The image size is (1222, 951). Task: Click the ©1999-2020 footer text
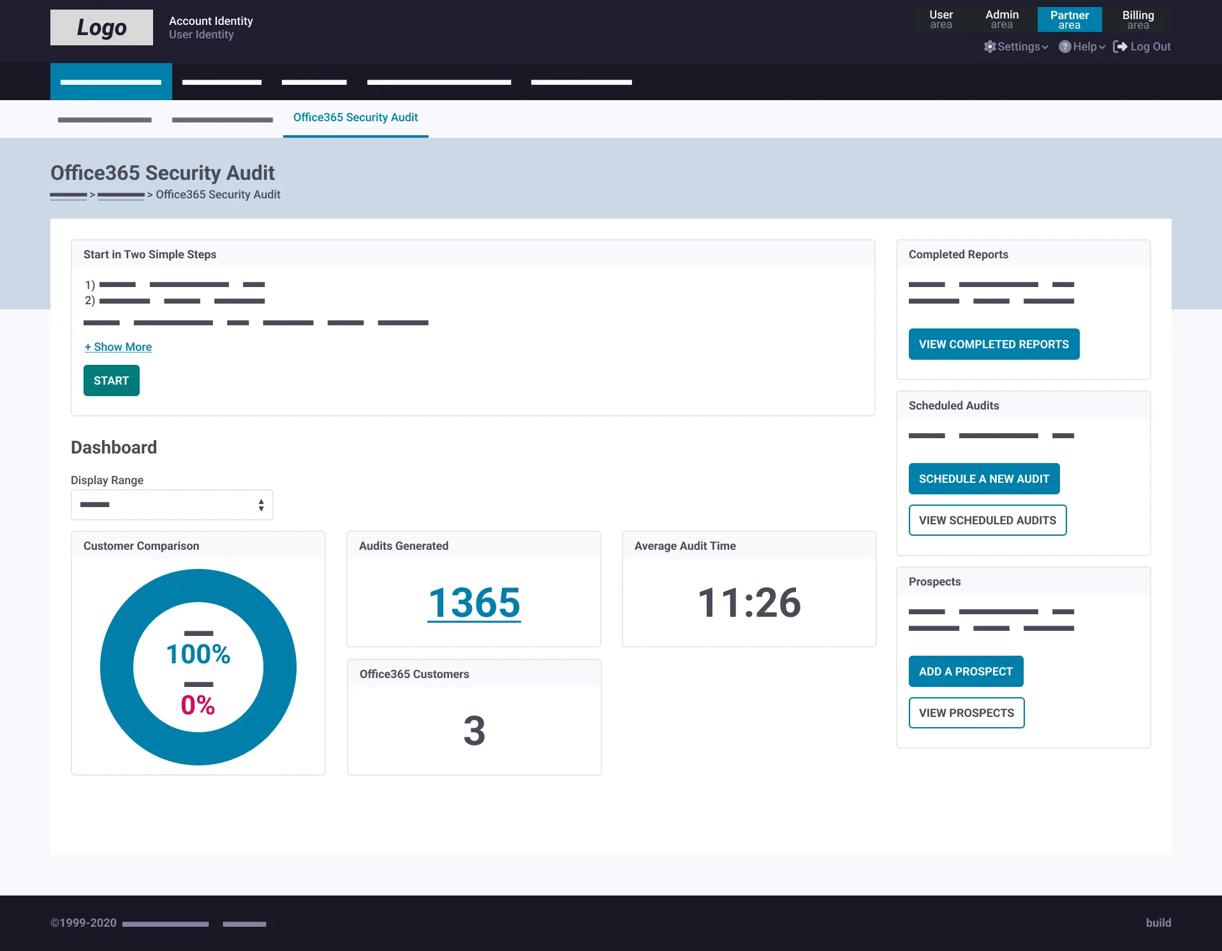tap(84, 923)
